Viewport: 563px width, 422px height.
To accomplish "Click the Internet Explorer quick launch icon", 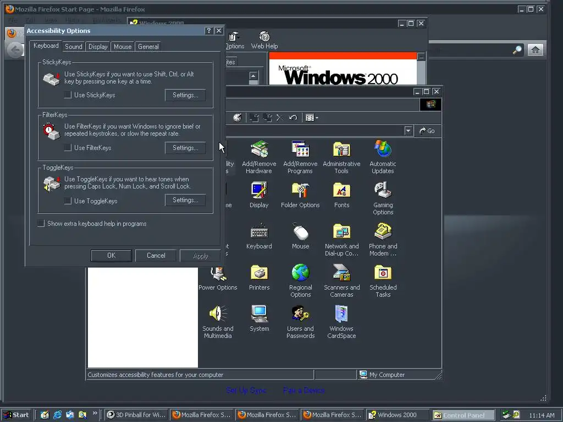I will coord(57,415).
